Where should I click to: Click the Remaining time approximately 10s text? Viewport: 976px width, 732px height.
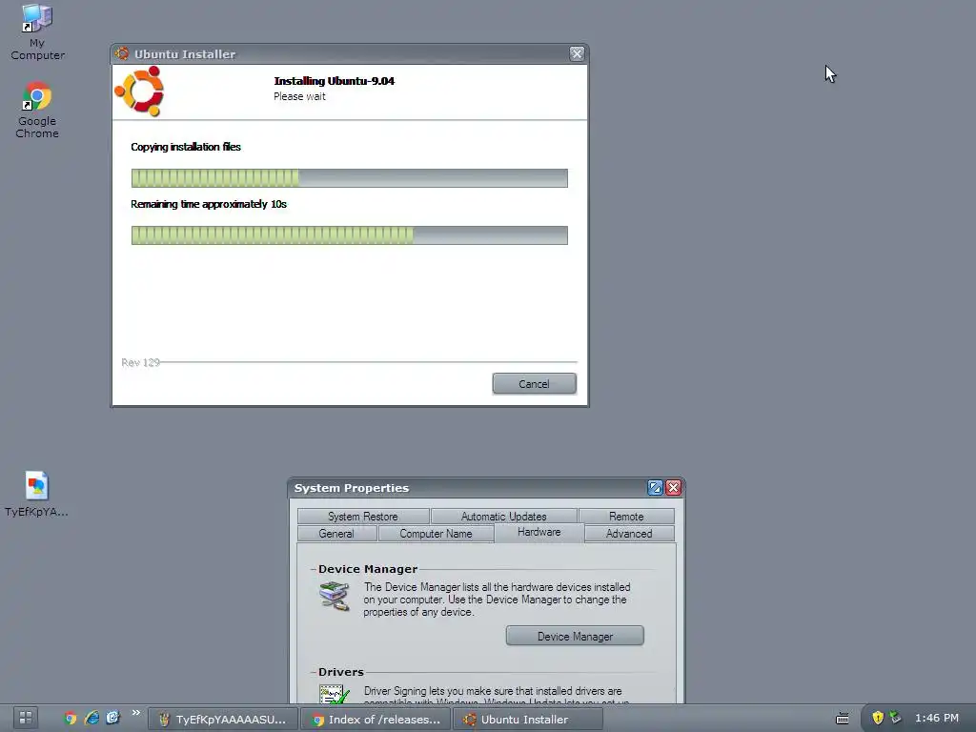pos(209,204)
